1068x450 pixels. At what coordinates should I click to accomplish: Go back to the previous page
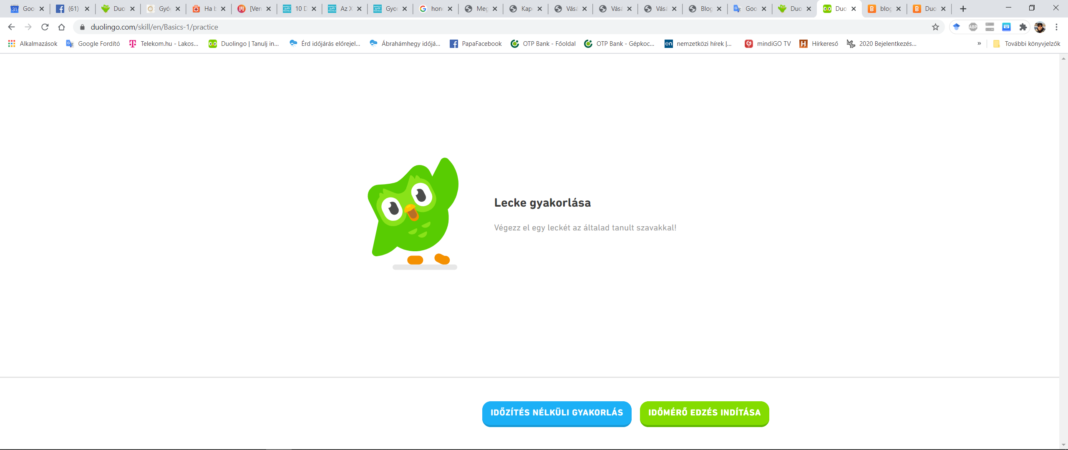[11, 27]
